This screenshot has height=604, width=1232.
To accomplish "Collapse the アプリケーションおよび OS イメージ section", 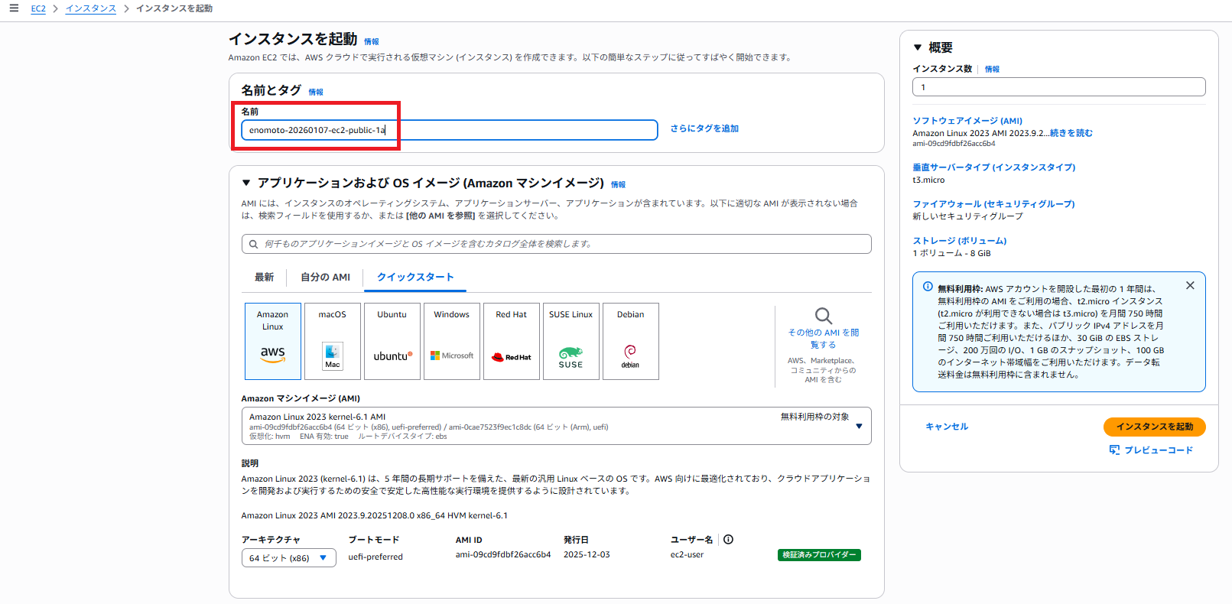I will 246,183.
